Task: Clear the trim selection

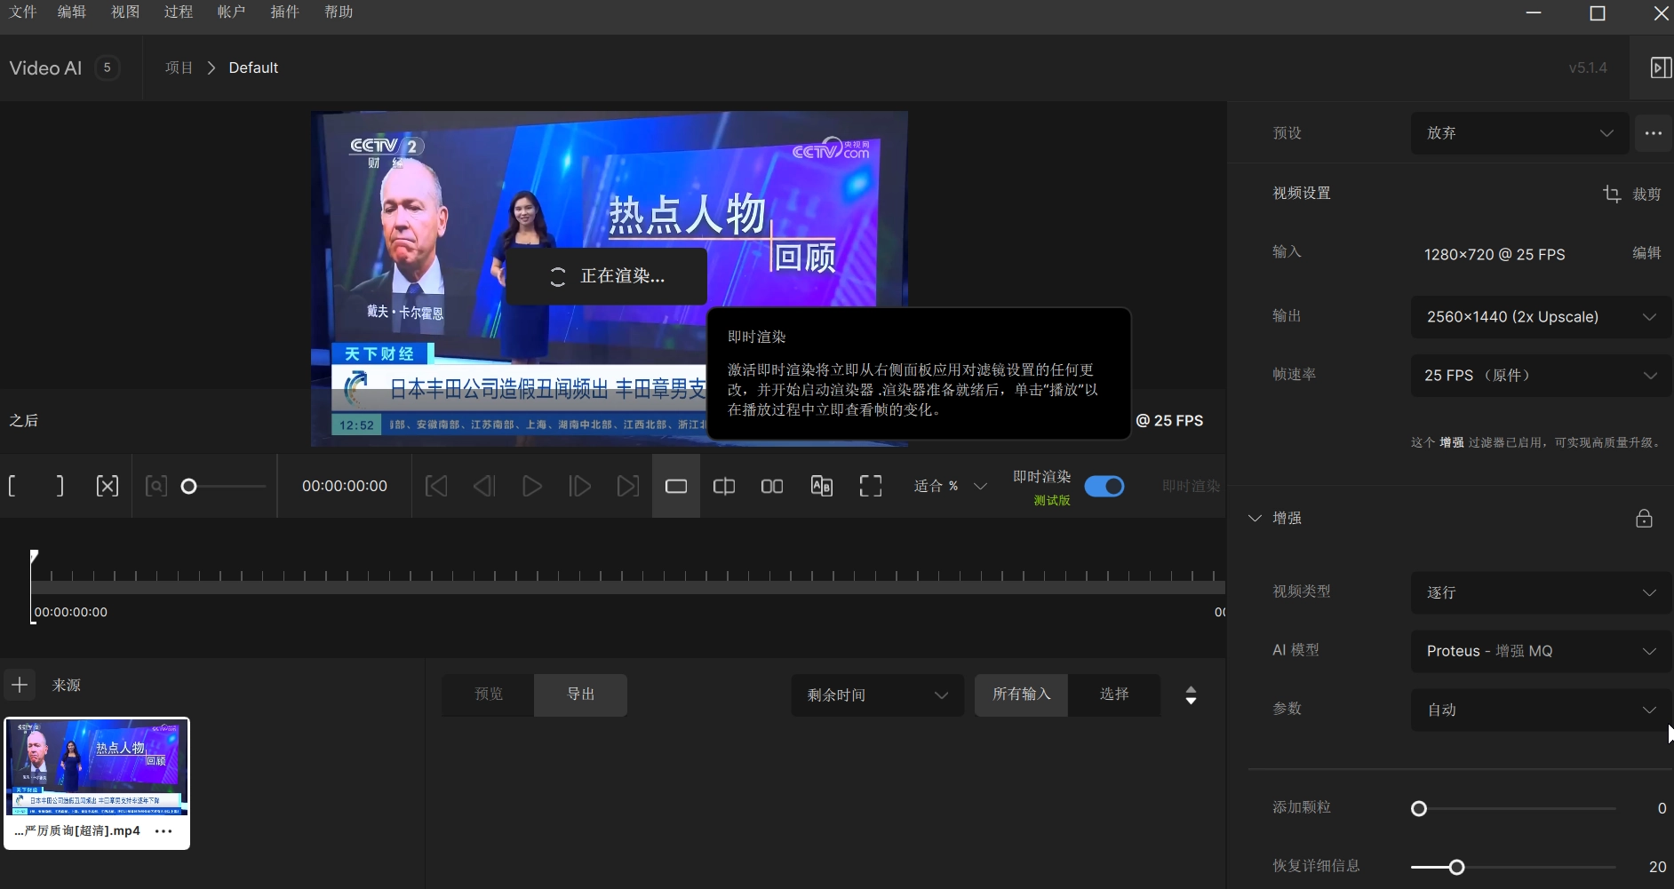Action: [x=107, y=486]
